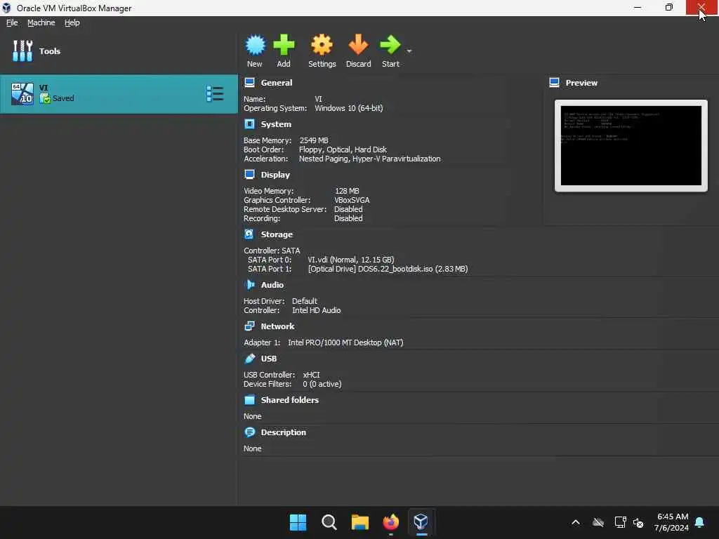This screenshot has width=719, height=539.
Task: Open the Network settings heading link
Action: 277,326
